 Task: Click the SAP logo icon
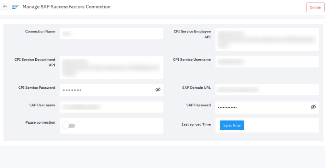[x=15, y=7]
